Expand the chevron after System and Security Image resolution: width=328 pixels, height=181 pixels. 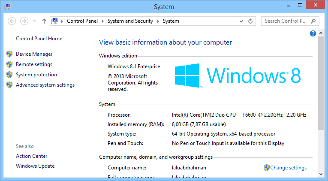(158, 21)
